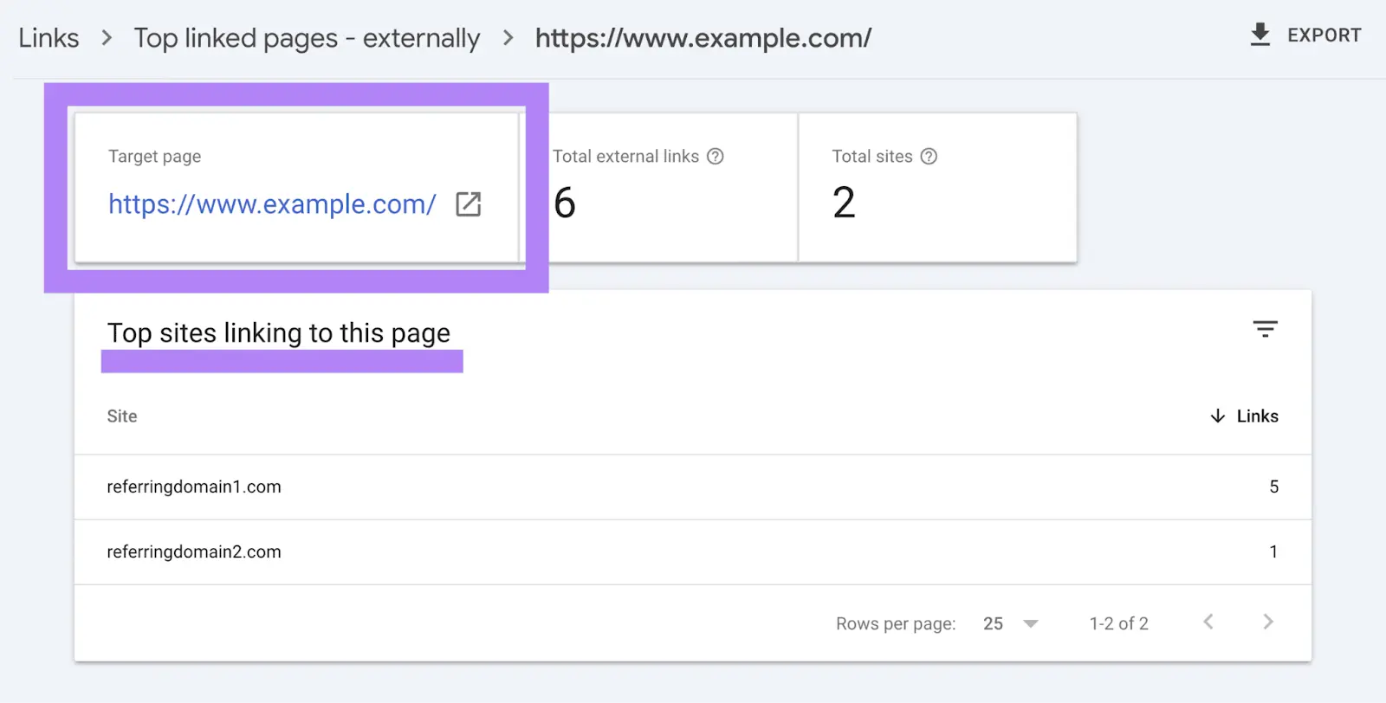Open the Rows per page dropdown

coord(1009,622)
